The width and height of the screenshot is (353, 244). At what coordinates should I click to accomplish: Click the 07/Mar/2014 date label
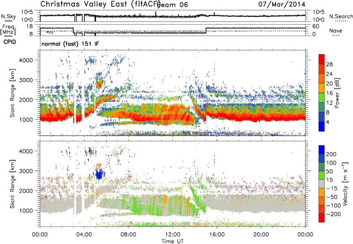[282, 4]
